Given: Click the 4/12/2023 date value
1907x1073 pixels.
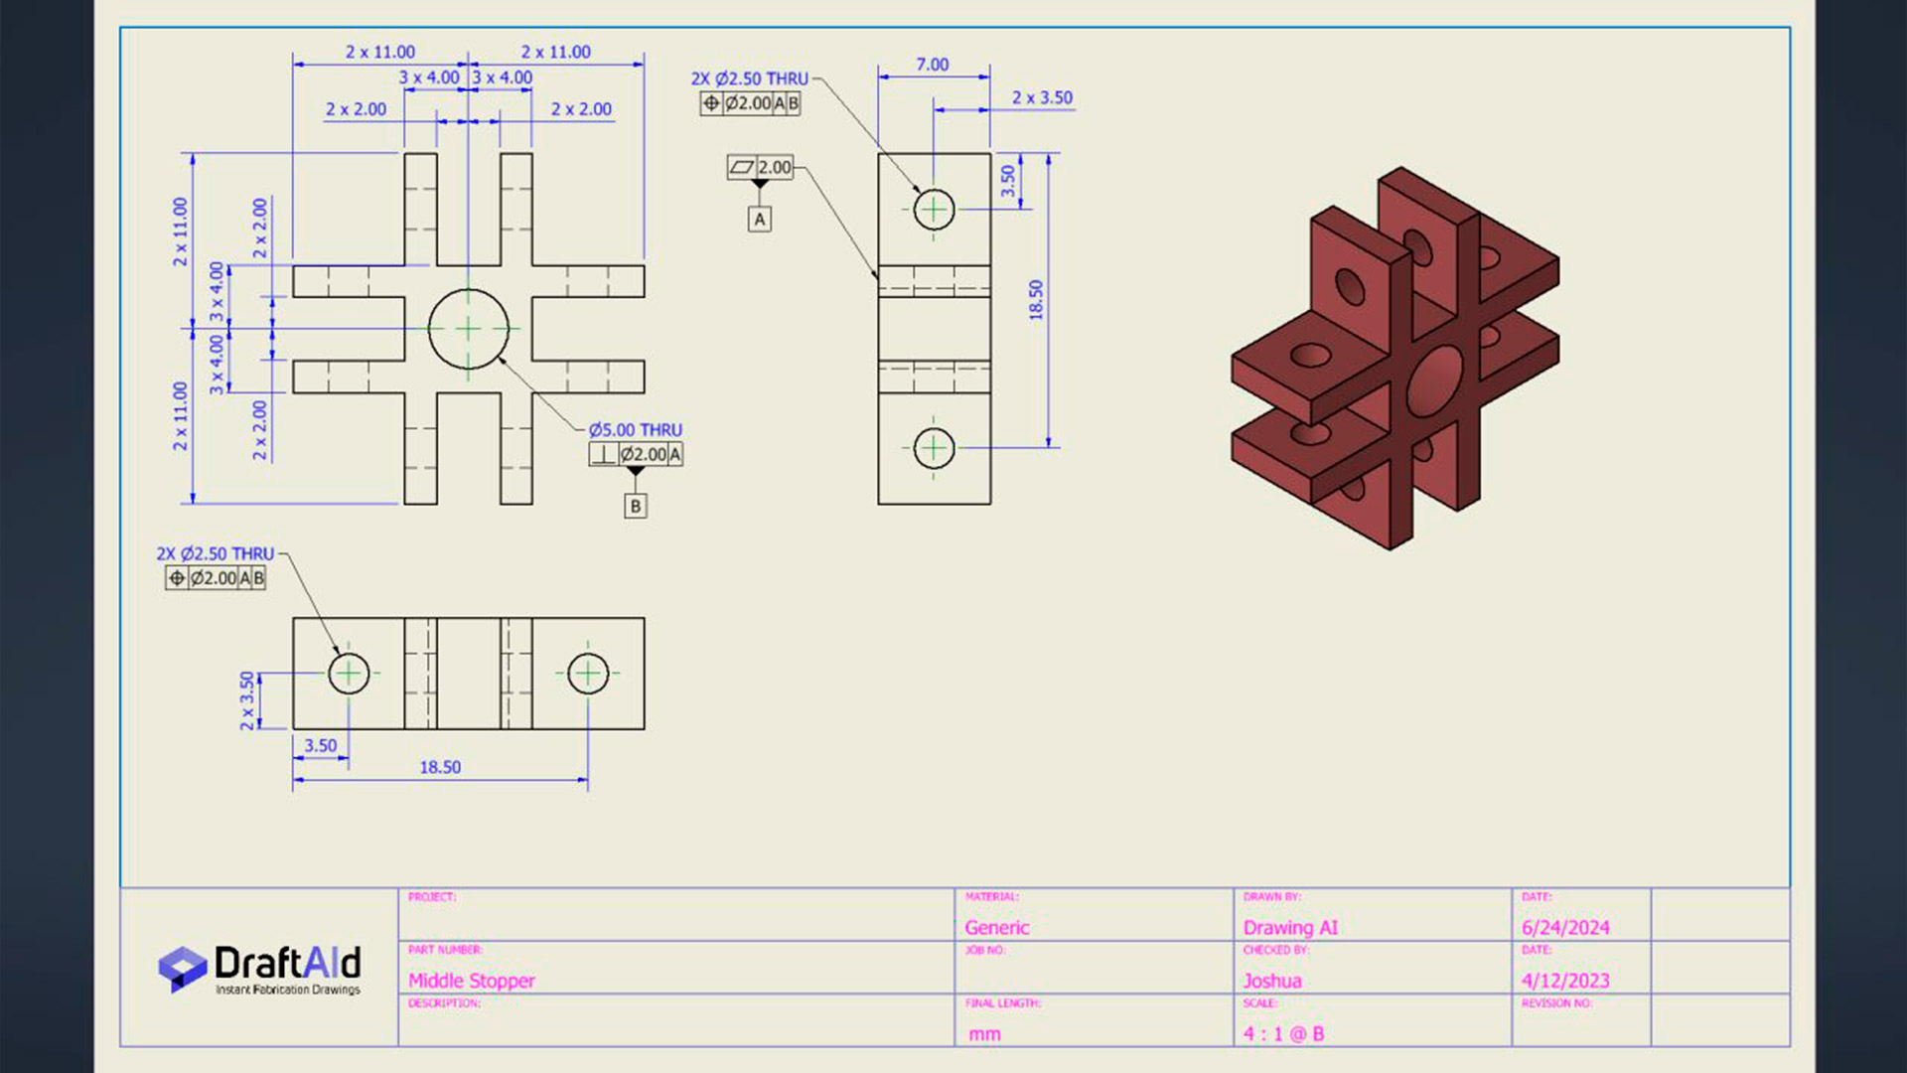Looking at the screenshot, I should click(x=1565, y=981).
